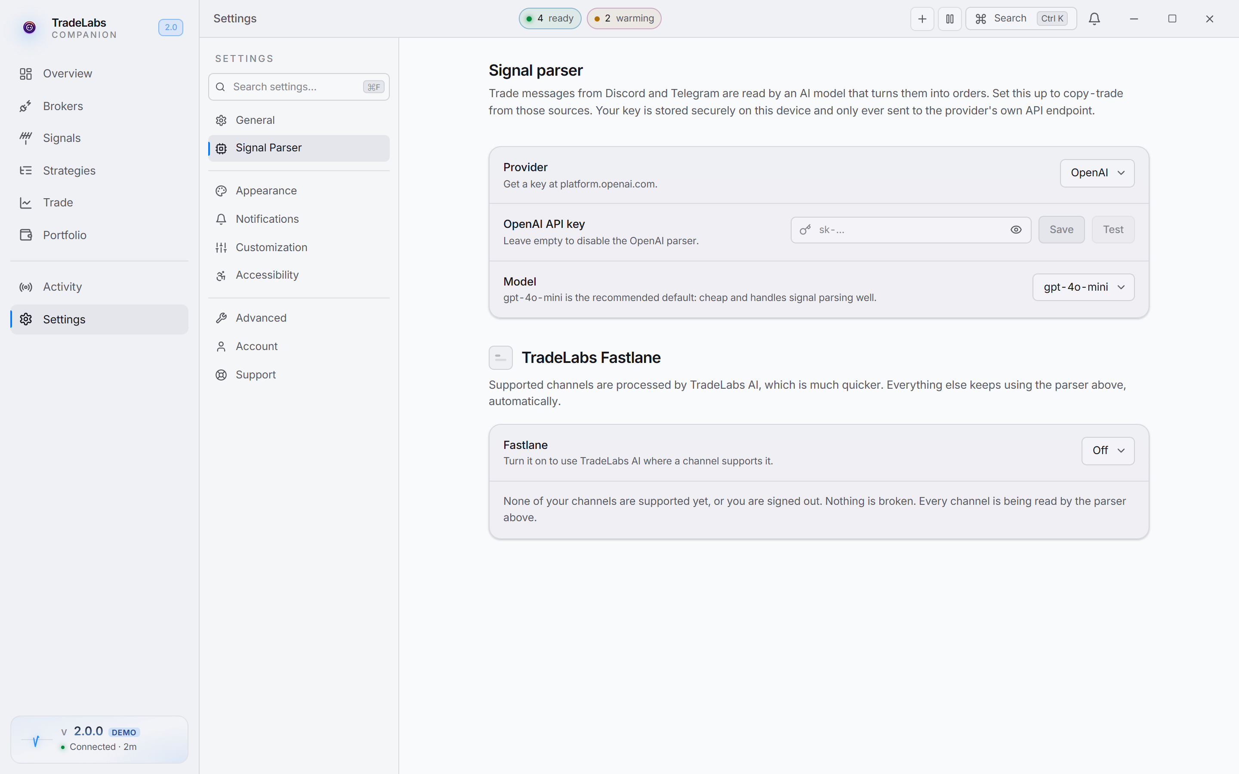The height and width of the screenshot is (774, 1239).
Task: Select the Support settings tab
Action: pos(299,375)
